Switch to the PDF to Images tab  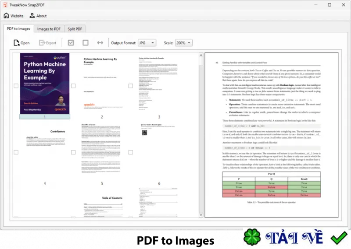[18, 28]
